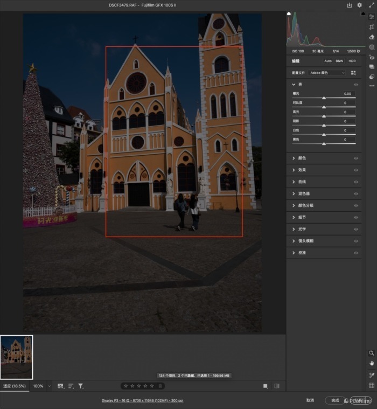This screenshot has height=409, width=377.
Task: Select the Red Eye removal tool
Action: click(x=372, y=57)
